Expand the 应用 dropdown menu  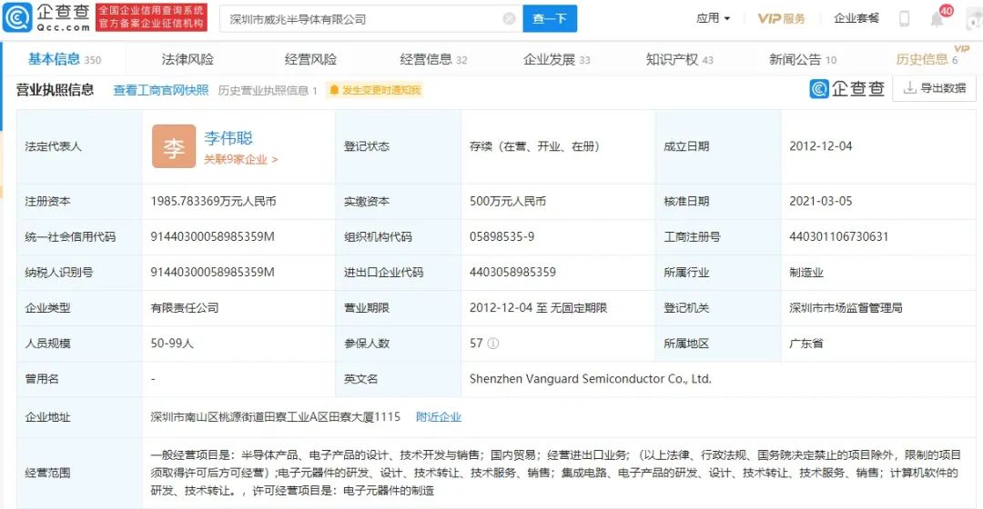713,18
